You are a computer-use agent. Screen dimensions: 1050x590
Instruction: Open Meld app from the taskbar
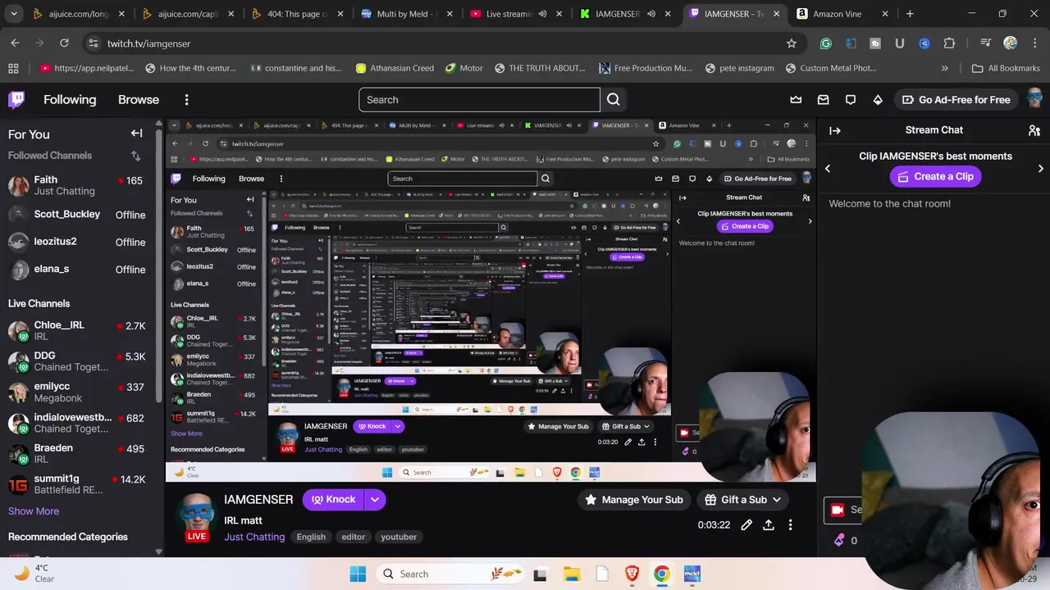click(692, 574)
